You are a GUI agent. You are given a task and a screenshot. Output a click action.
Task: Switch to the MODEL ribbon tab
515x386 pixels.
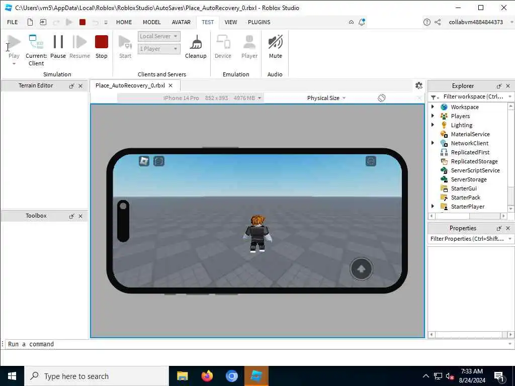click(152, 22)
